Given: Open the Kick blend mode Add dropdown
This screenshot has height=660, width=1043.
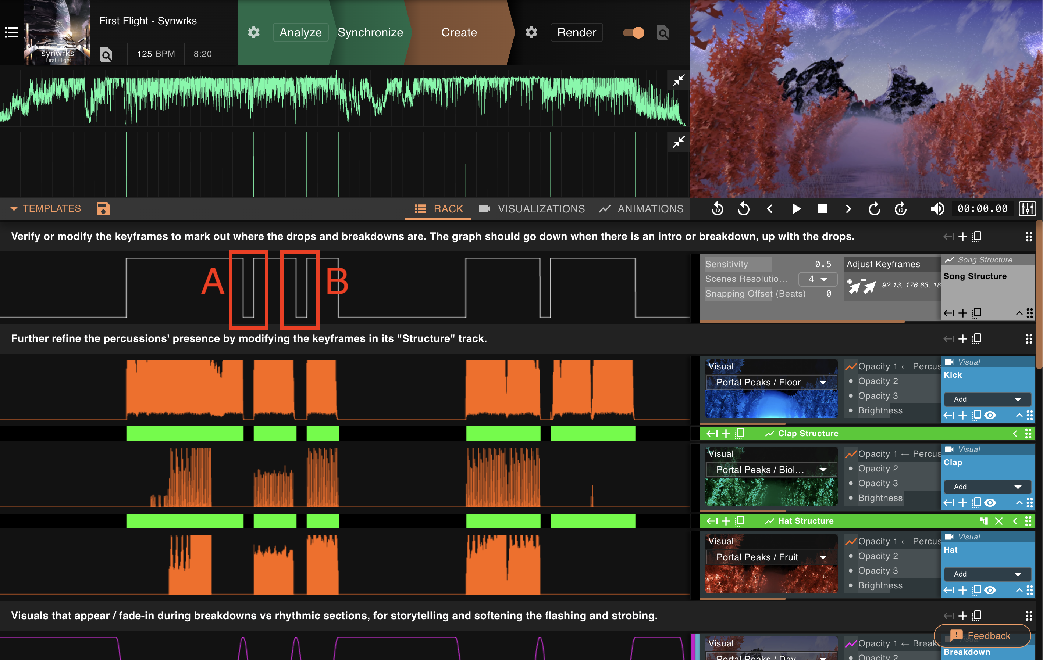Looking at the screenshot, I should pos(987,399).
